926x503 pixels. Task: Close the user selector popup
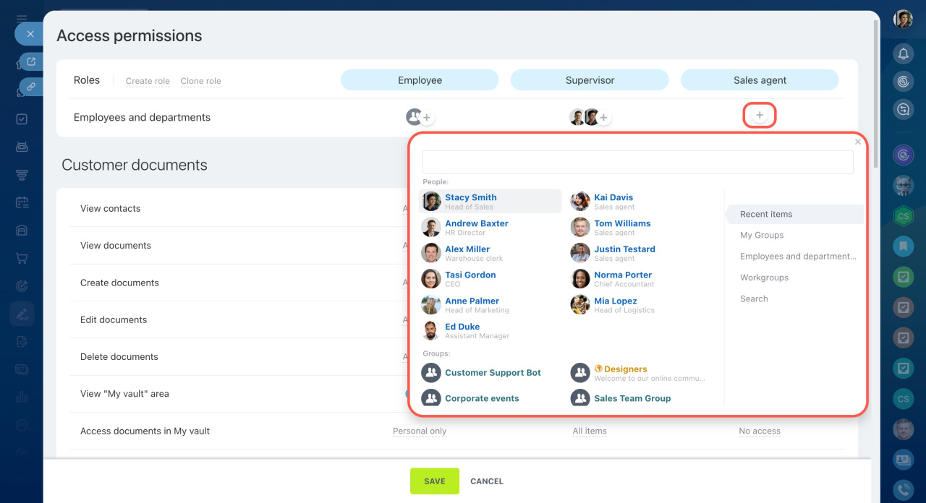click(858, 142)
